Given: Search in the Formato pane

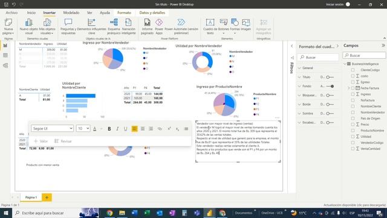Looking at the screenshot, I should 318,58.
